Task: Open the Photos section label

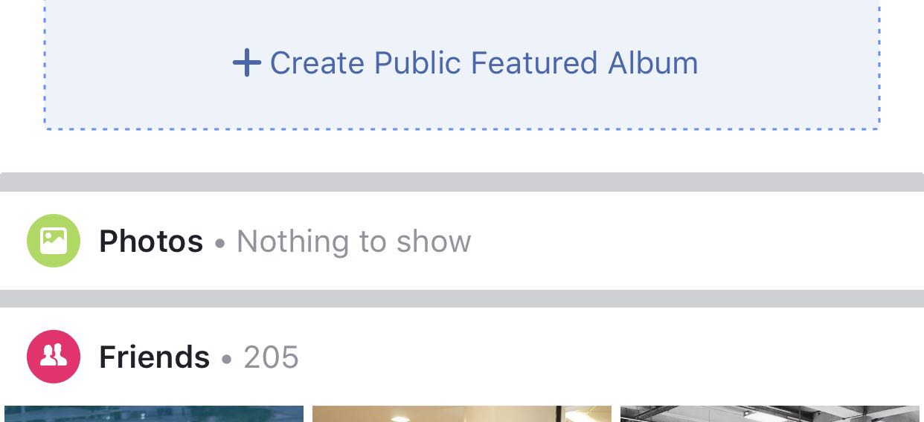Action: coord(151,241)
